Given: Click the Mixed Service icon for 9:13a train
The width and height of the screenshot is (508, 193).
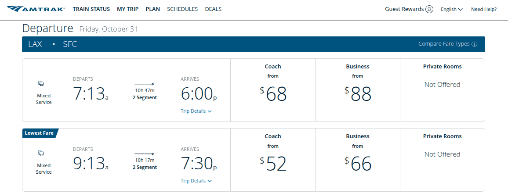Looking at the screenshot, I should click(41, 153).
